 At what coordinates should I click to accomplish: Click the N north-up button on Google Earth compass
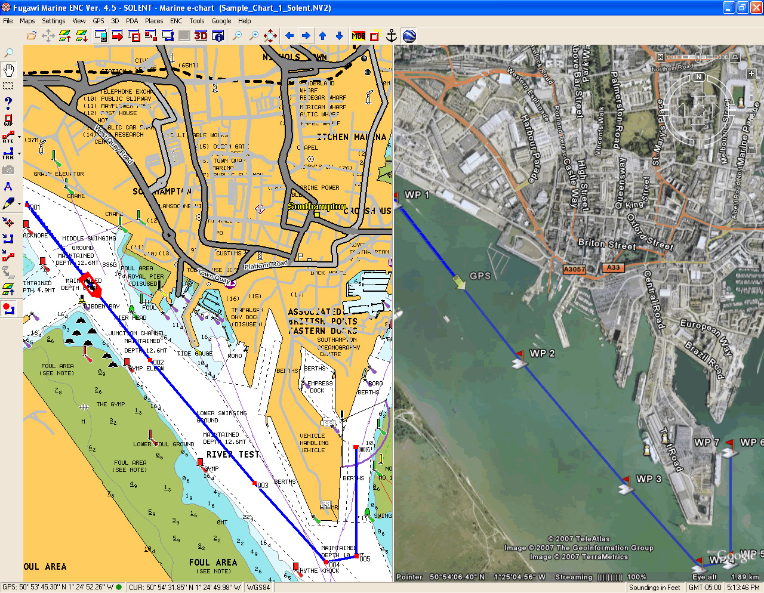point(699,77)
